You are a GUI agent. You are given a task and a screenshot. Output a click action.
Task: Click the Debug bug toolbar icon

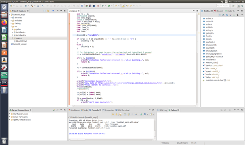point(103,6)
